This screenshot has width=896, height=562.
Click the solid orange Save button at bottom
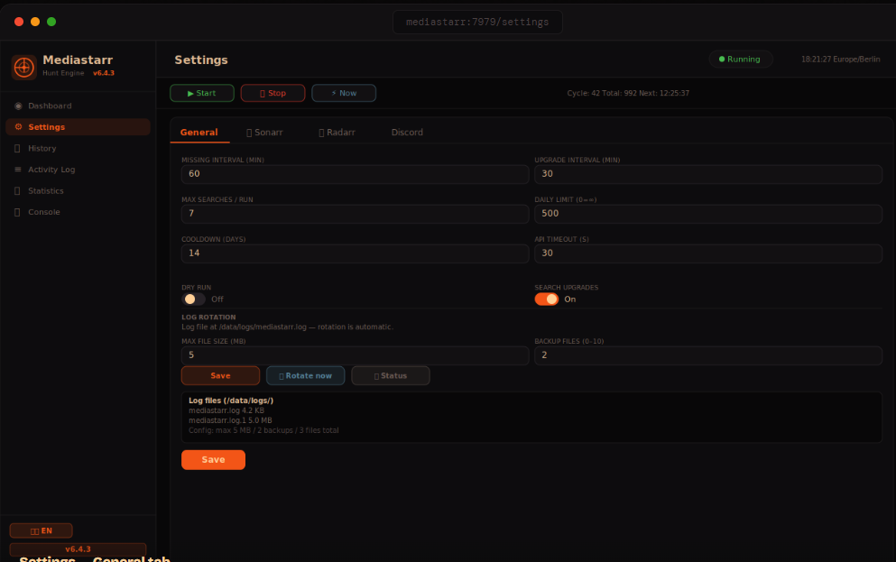point(213,459)
